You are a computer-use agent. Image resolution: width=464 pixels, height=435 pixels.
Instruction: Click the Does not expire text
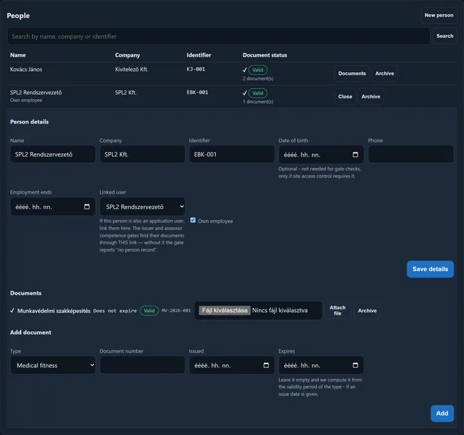point(115,311)
